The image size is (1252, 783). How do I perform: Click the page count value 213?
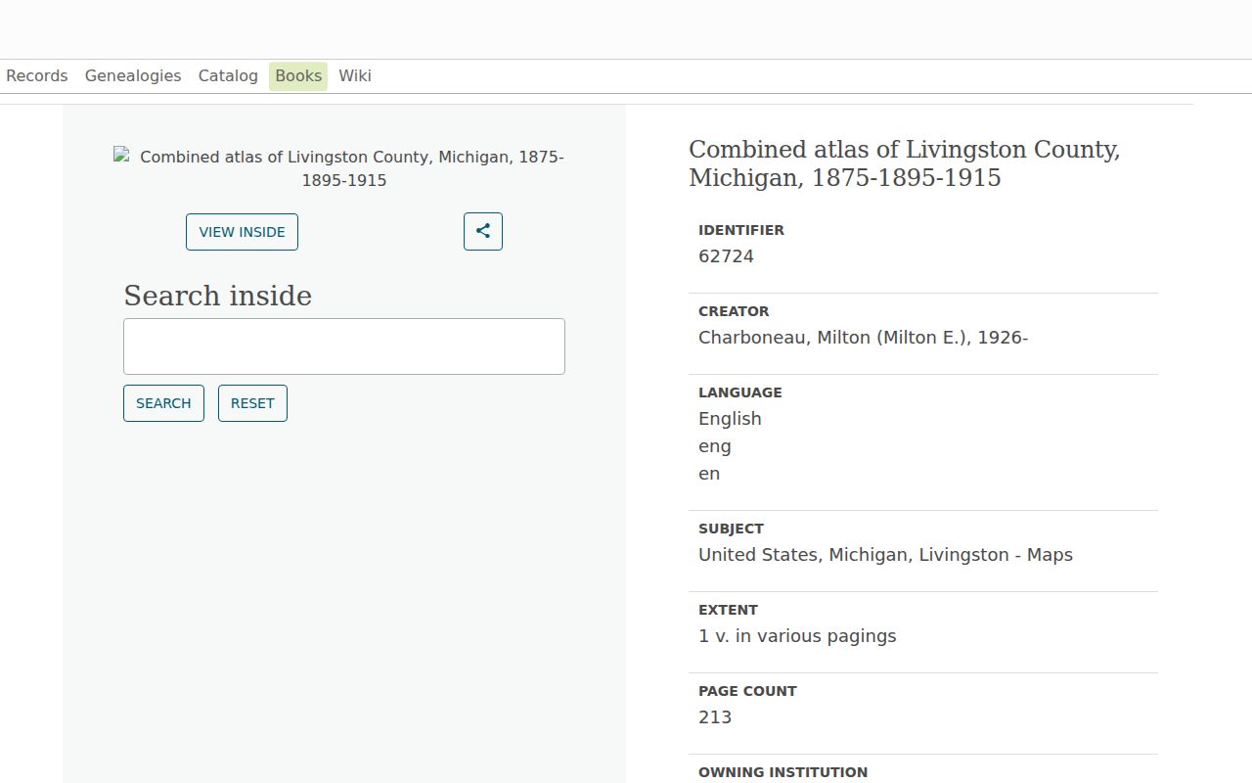(x=715, y=717)
